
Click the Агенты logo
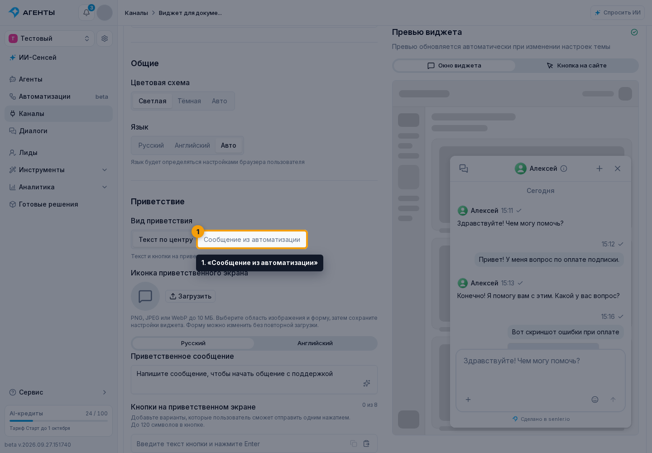click(32, 13)
